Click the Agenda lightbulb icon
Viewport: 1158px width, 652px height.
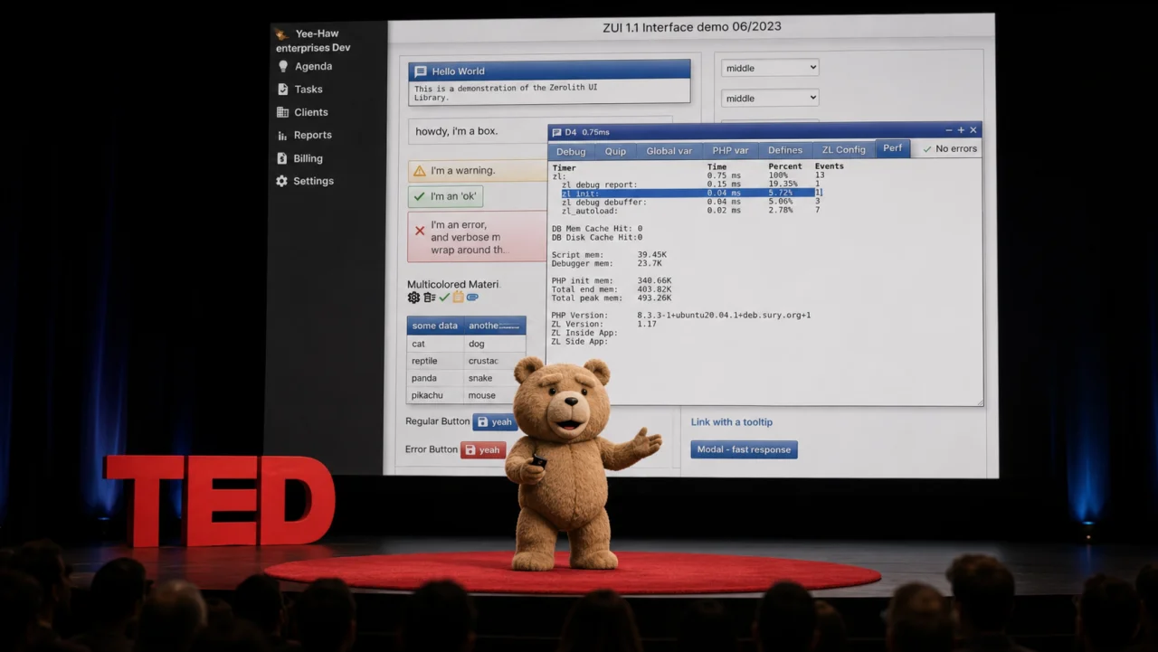pos(283,66)
